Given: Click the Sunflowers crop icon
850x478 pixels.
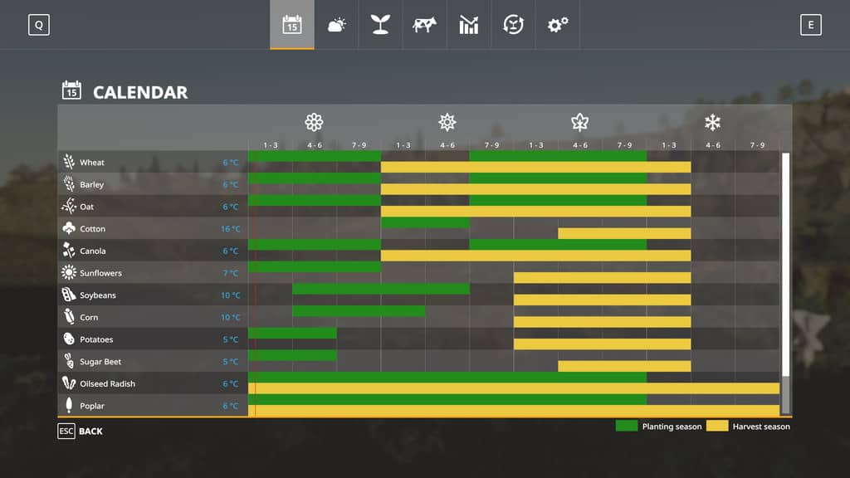Looking at the screenshot, I should click(x=69, y=273).
